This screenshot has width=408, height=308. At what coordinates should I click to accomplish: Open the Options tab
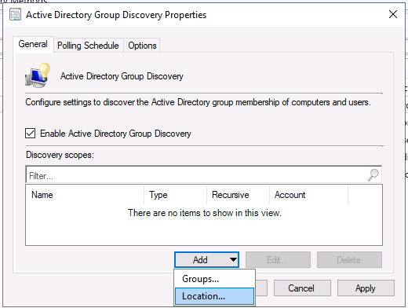[142, 46]
